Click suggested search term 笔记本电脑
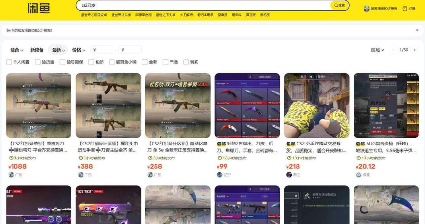 205,15
